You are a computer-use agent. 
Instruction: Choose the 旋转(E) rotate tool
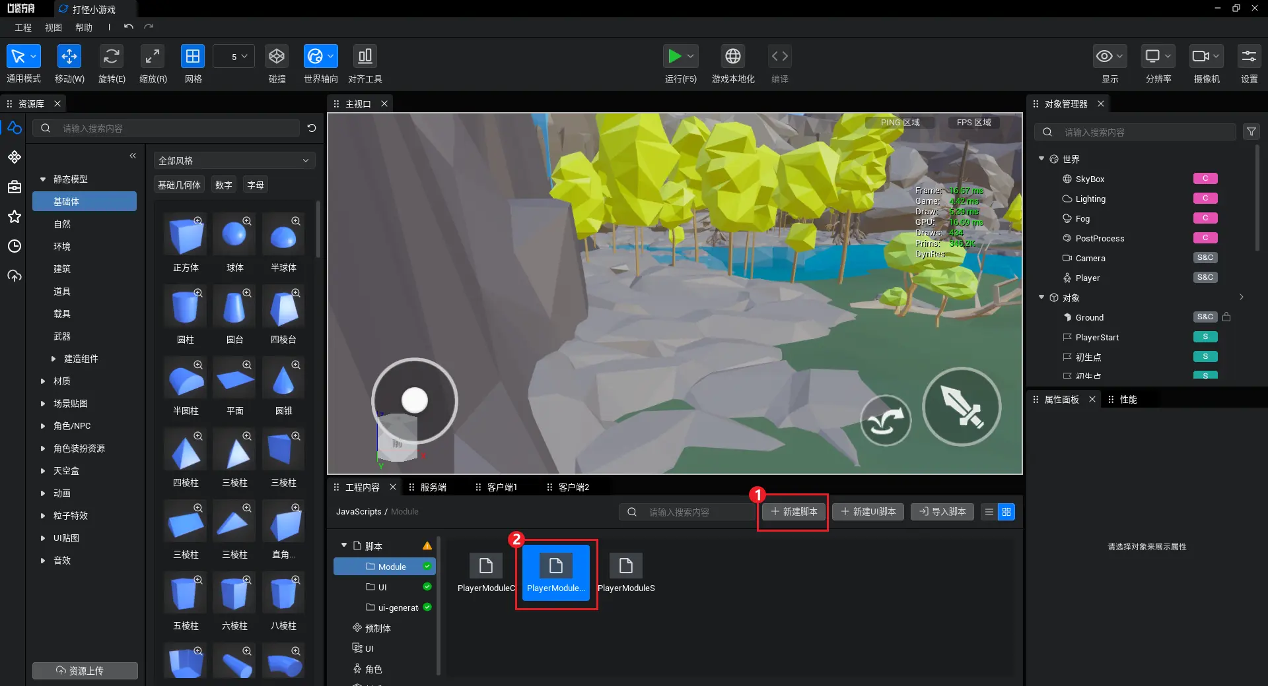[x=111, y=56]
